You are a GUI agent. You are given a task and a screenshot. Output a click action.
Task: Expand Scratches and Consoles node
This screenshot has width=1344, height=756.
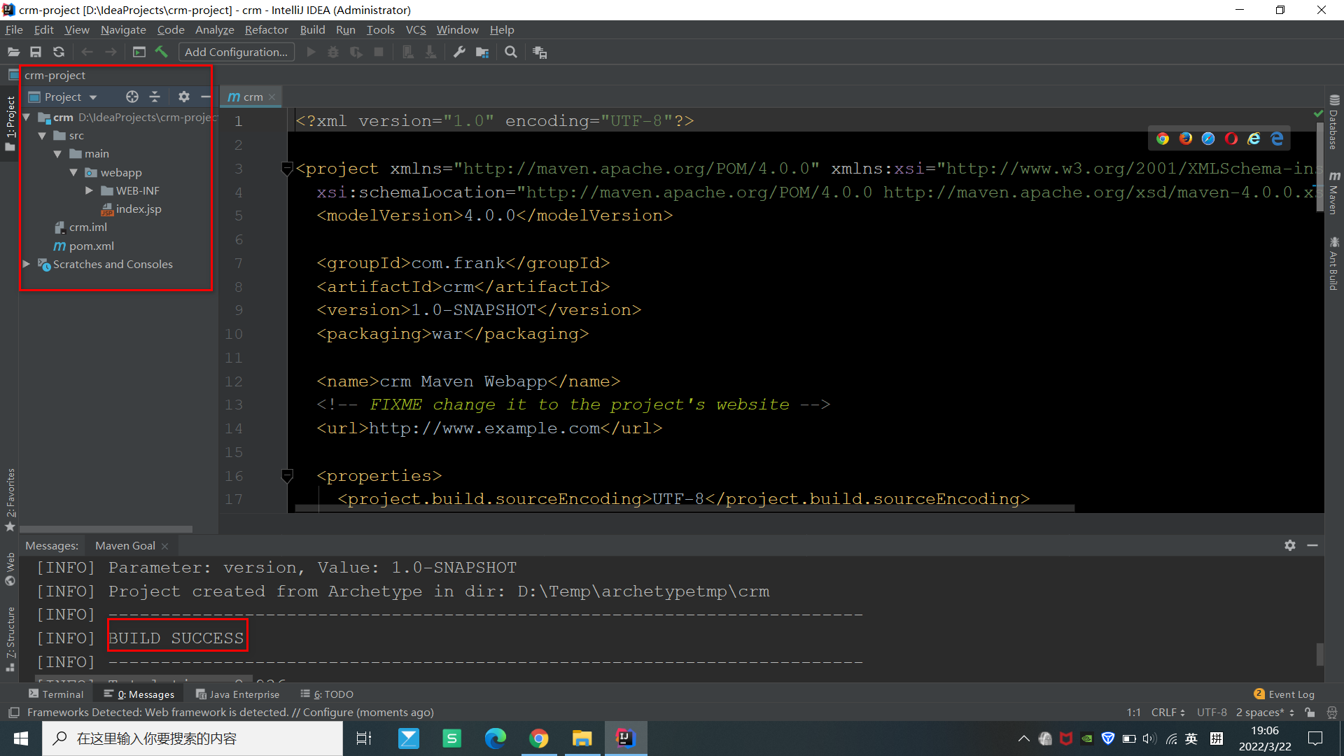point(27,264)
